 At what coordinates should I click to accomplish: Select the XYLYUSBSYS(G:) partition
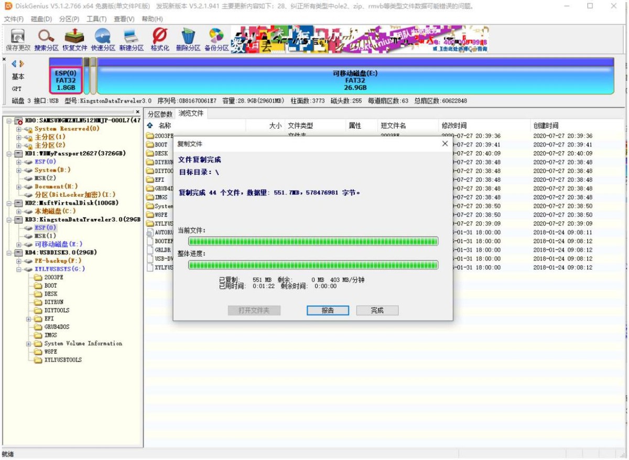(60, 269)
